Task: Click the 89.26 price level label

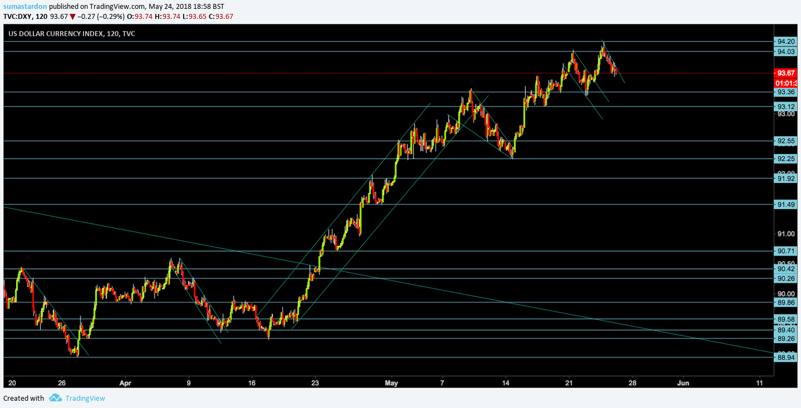Action: pos(786,339)
